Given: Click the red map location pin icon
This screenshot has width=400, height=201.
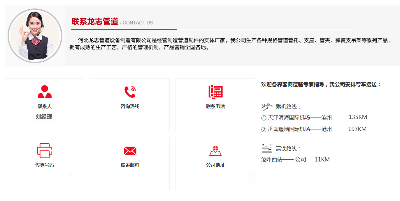Looking at the screenshot, I should pos(215,151).
